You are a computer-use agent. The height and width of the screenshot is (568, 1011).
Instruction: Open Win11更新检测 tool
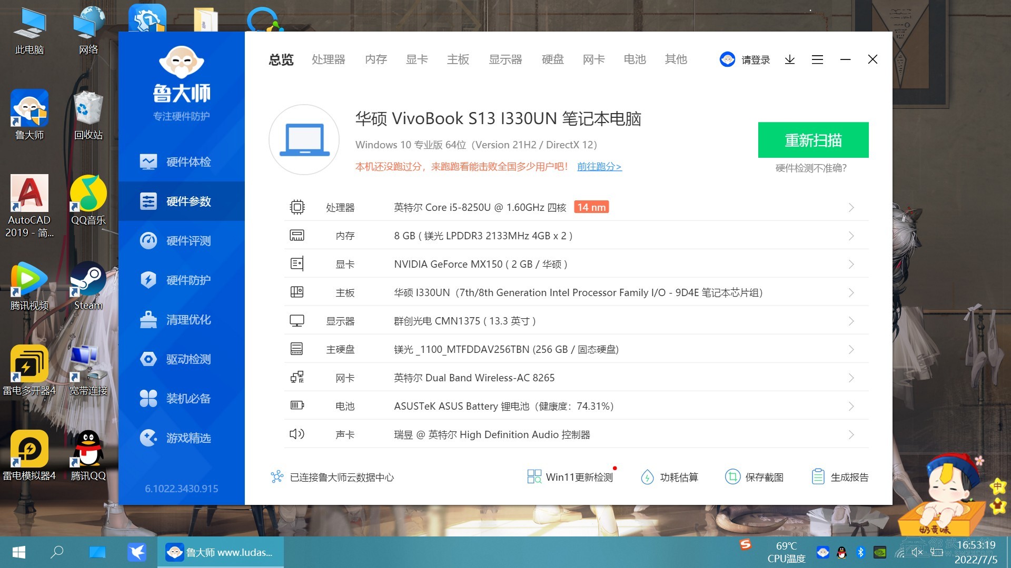pos(571,477)
